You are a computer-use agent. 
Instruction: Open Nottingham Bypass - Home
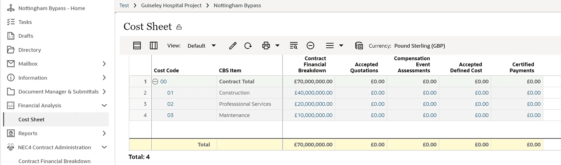pyautogui.click(x=52, y=8)
